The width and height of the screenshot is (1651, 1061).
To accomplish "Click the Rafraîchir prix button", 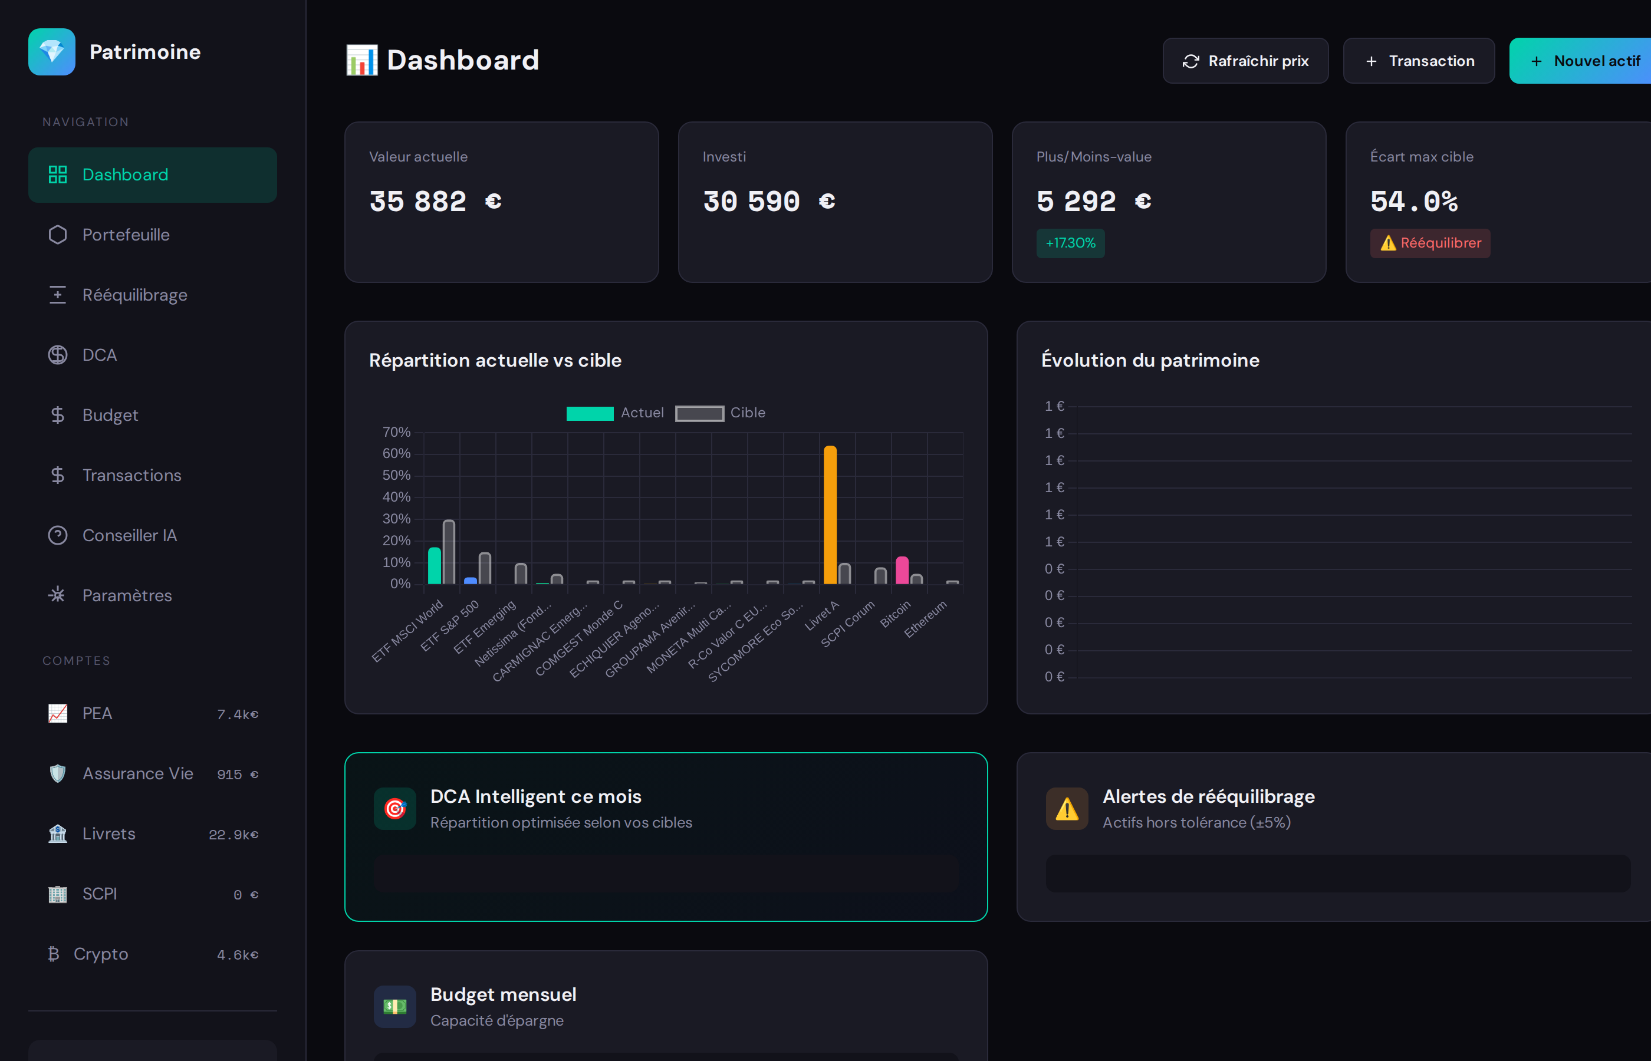I will click(x=1245, y=61).
